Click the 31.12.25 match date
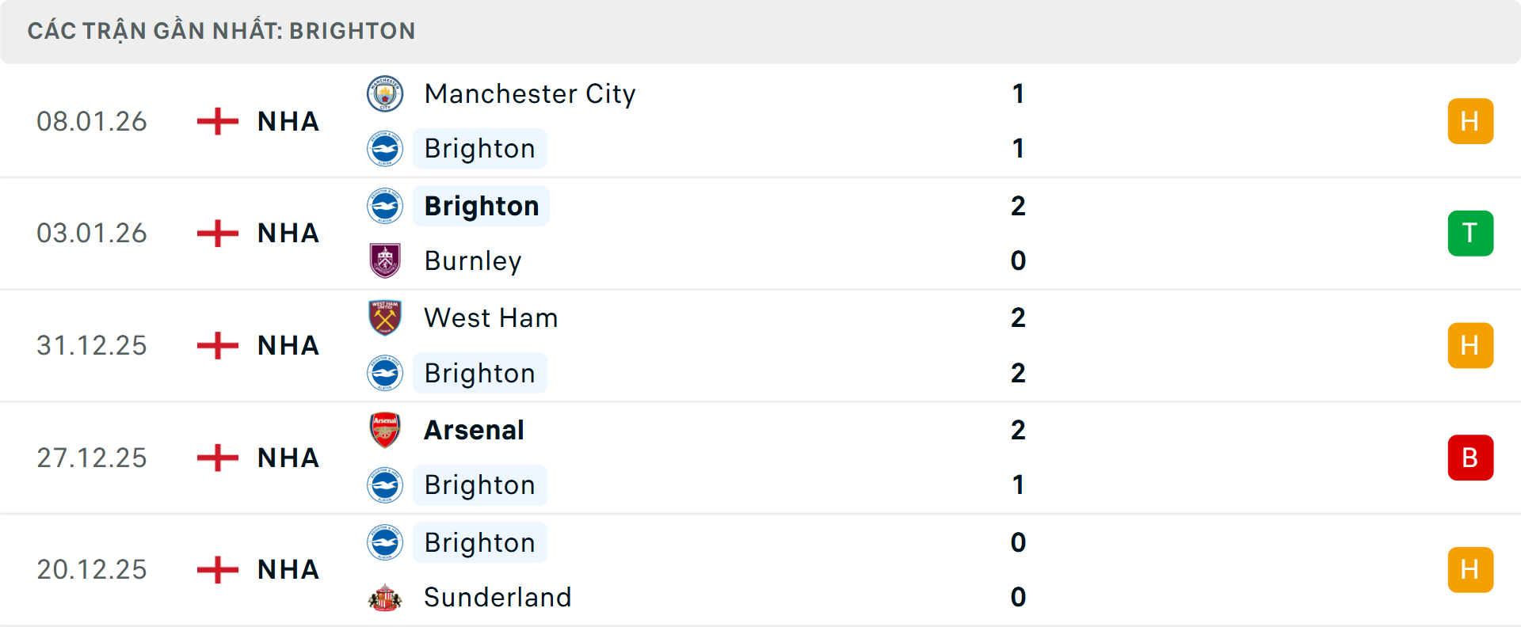Viewport: 1521px width, 627px height. point(92,346)
